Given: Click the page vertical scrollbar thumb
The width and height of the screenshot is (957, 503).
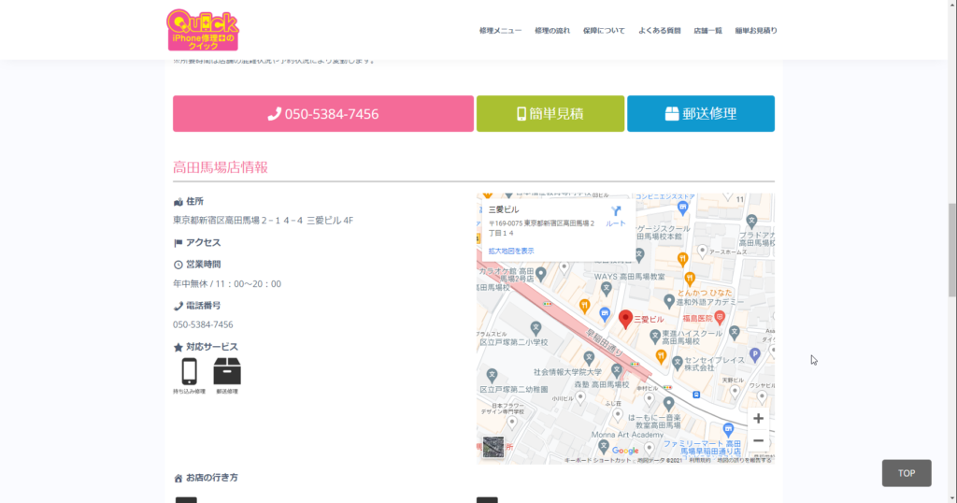Looking at the screenshot, I should 952,251.
